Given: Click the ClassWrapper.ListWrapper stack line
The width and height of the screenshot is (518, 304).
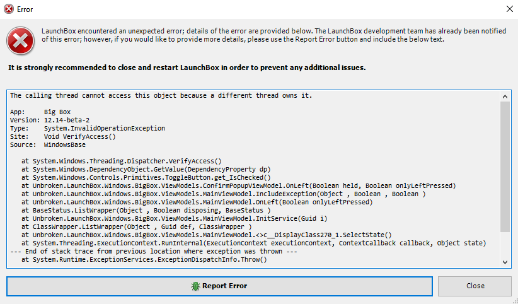Looking at the screenshot, I should [137, 226].
